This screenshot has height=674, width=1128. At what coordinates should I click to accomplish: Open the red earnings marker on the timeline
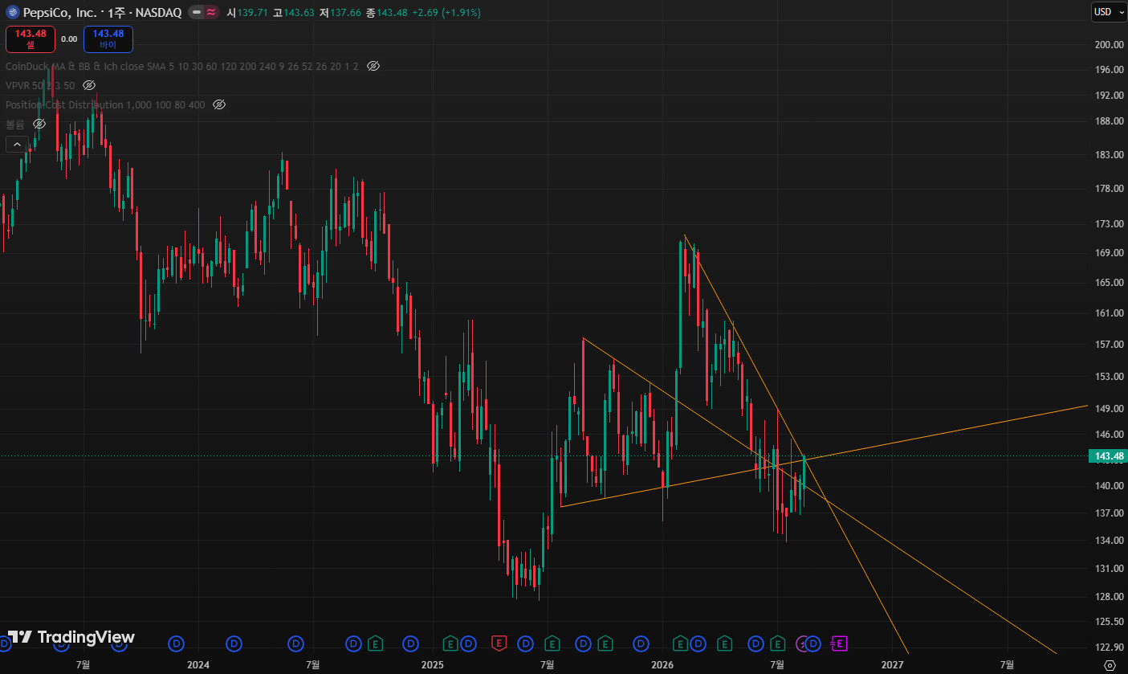point(499,643)
